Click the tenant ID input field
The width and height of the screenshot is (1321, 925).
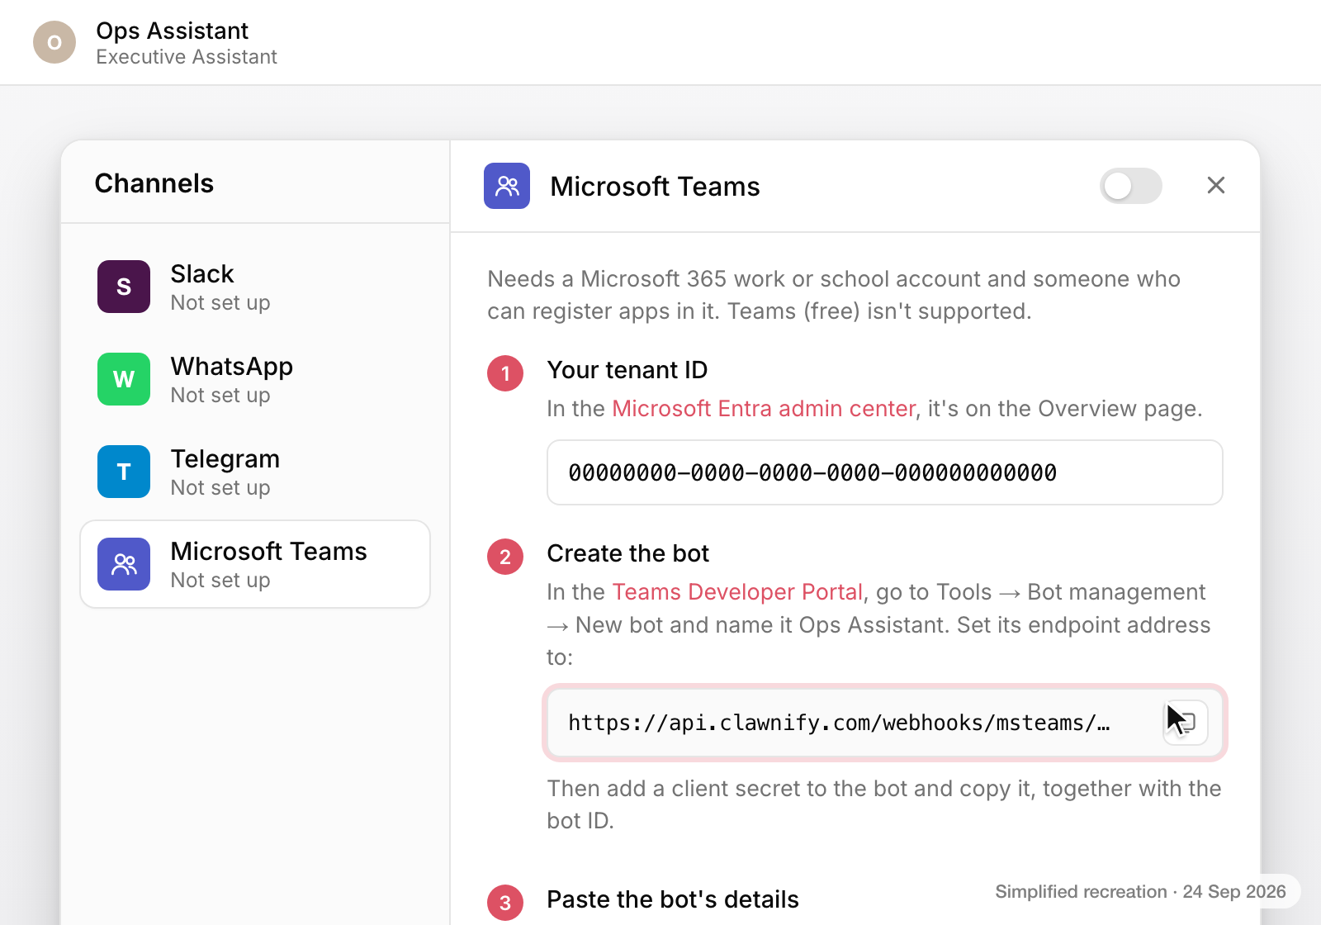(x=885, y=472)
